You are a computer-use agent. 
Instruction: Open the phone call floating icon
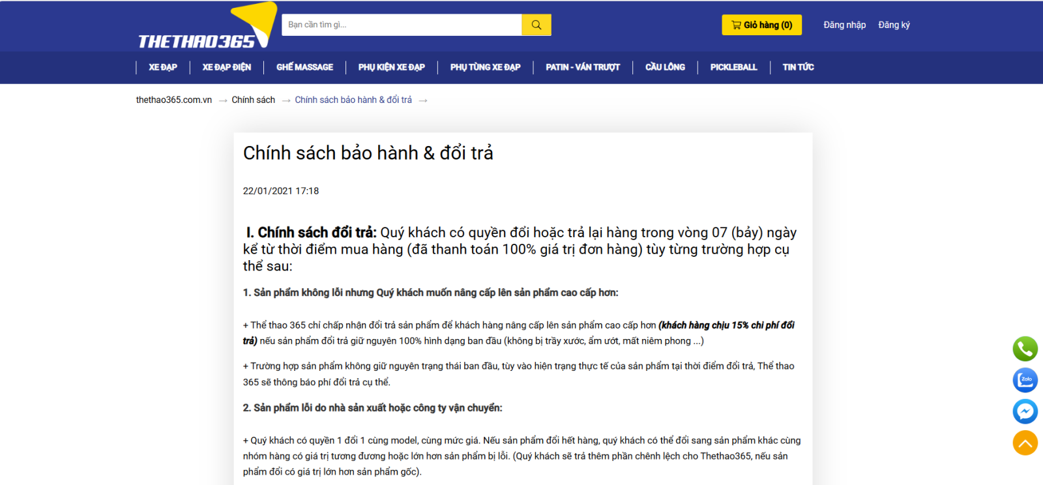(x=1025, y=349)
